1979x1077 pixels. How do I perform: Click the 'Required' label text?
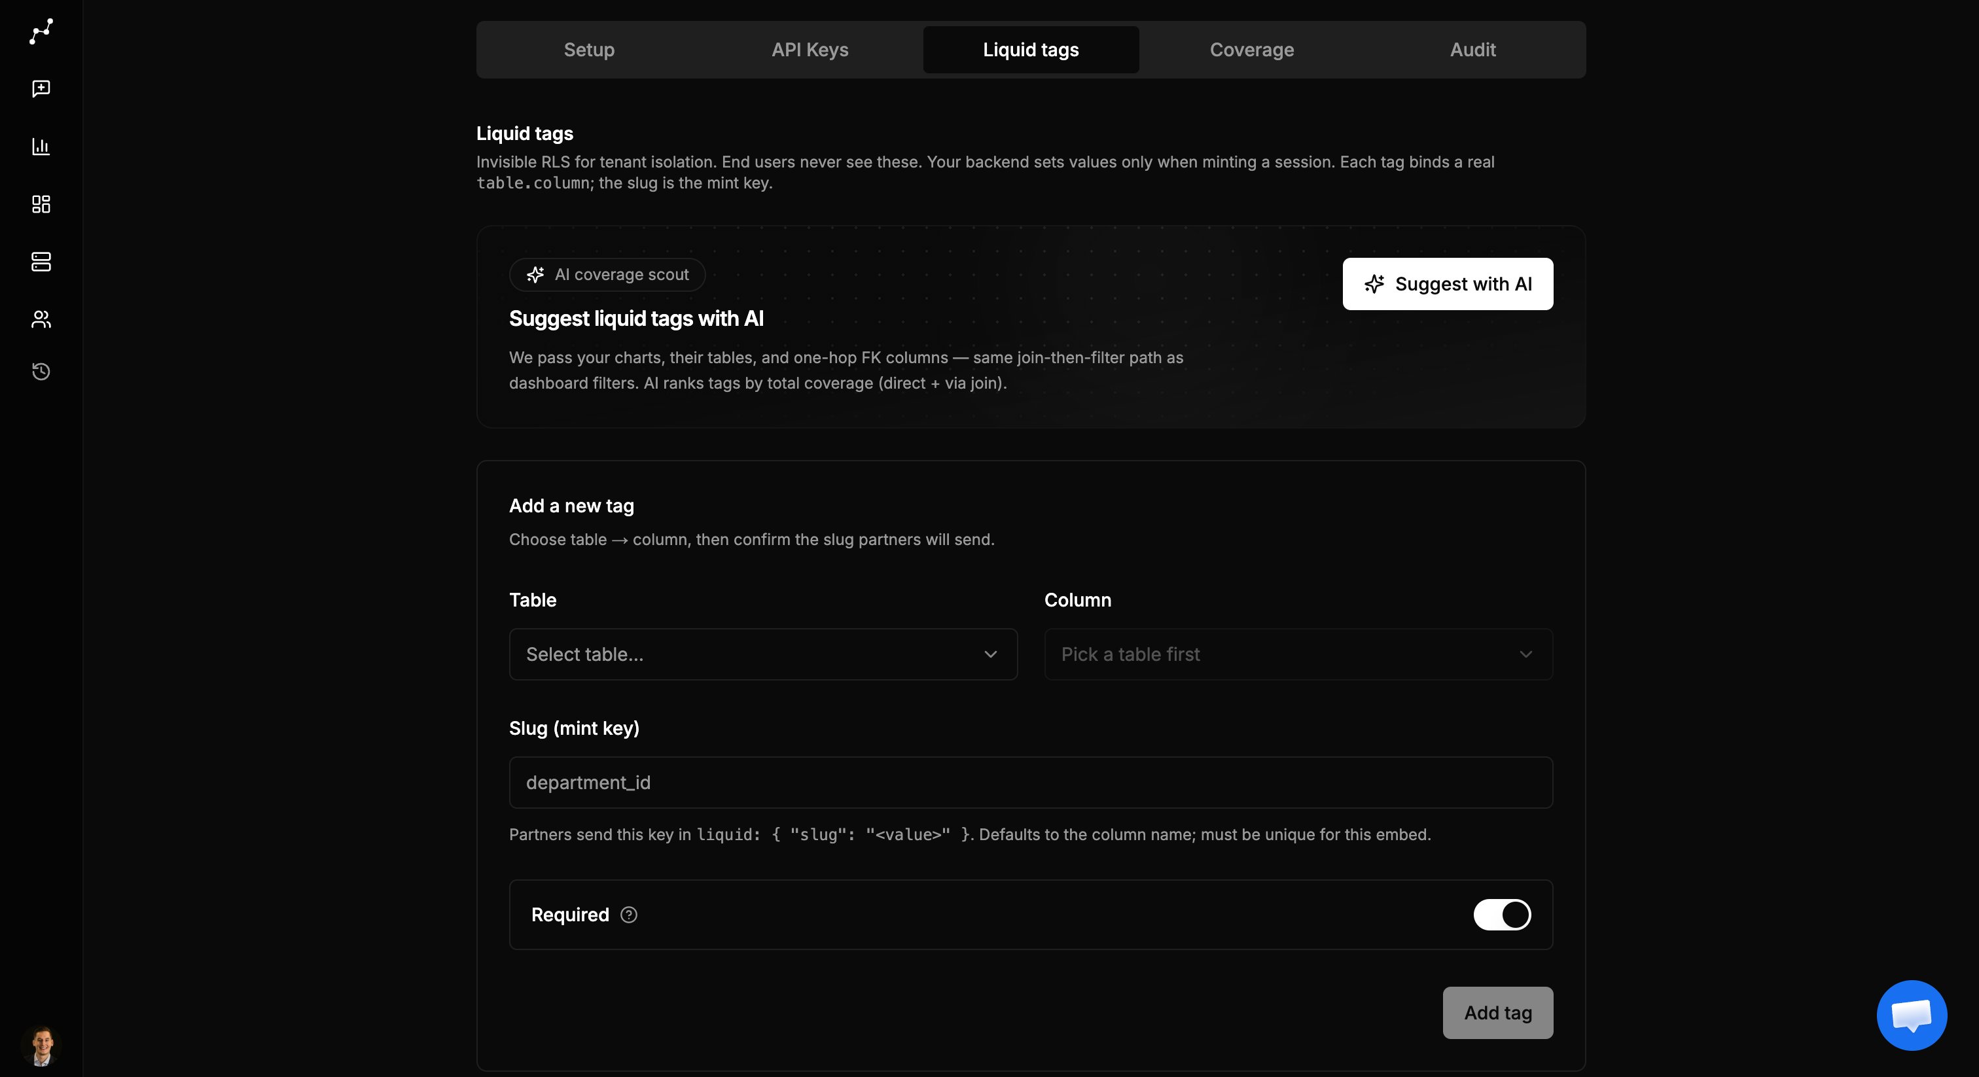[x=570, y=915]
